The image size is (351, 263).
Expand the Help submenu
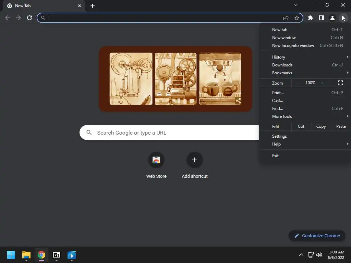coord(305,144)
